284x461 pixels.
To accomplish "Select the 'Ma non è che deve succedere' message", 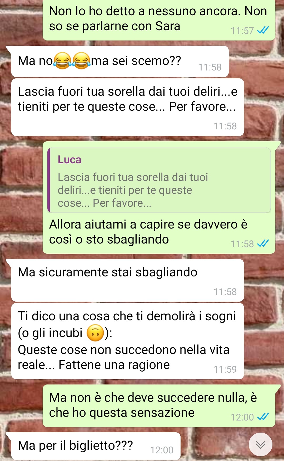I will [x=159, y=406].
